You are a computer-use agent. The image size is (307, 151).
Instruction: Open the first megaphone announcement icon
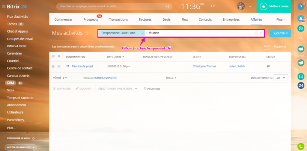pyautogui.click(x=301, y=49)
